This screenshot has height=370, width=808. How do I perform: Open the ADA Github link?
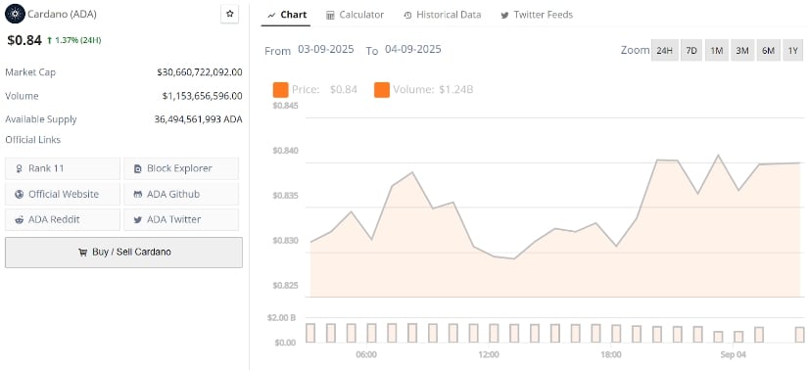181,194
